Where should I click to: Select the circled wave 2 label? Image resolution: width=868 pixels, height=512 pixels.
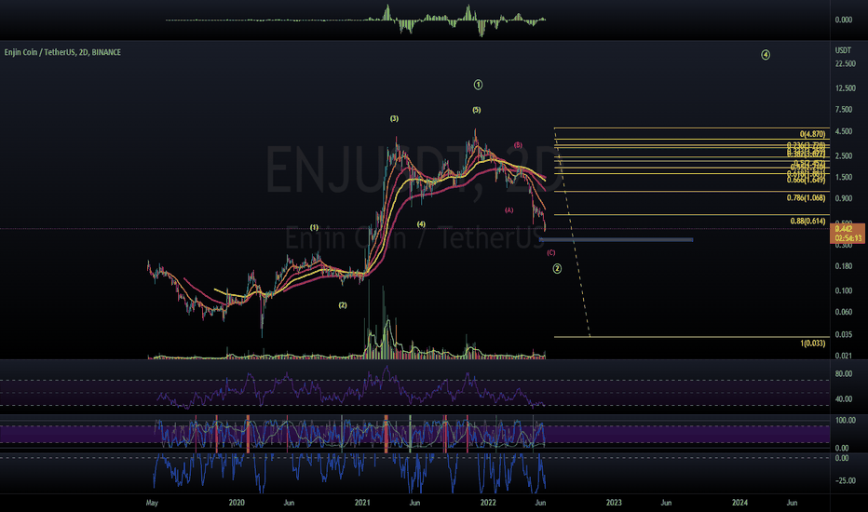pyautogui.click(x=558, y=268)
